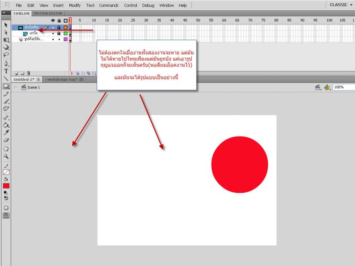Click the New Layer button
The width and height of the screenshot is (355, 266).
tap(16, 73)
